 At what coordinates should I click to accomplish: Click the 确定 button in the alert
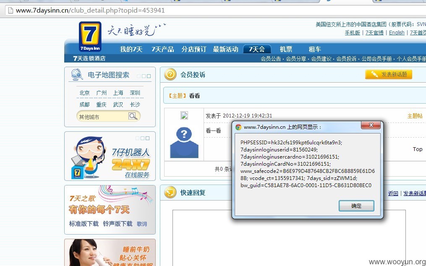click(x=356, y=206)
